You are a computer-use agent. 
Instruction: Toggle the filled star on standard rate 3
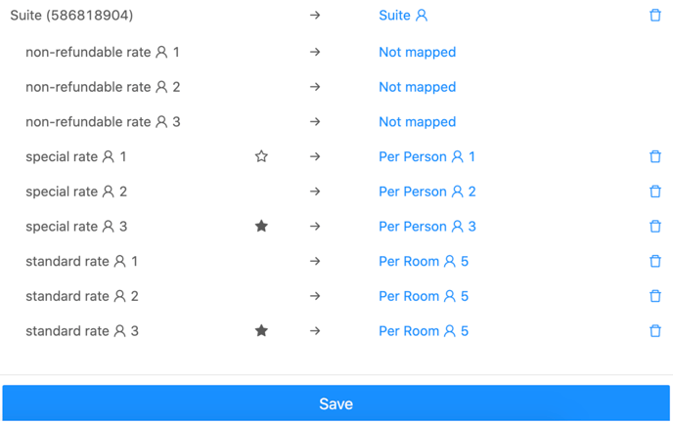point(261,330)
